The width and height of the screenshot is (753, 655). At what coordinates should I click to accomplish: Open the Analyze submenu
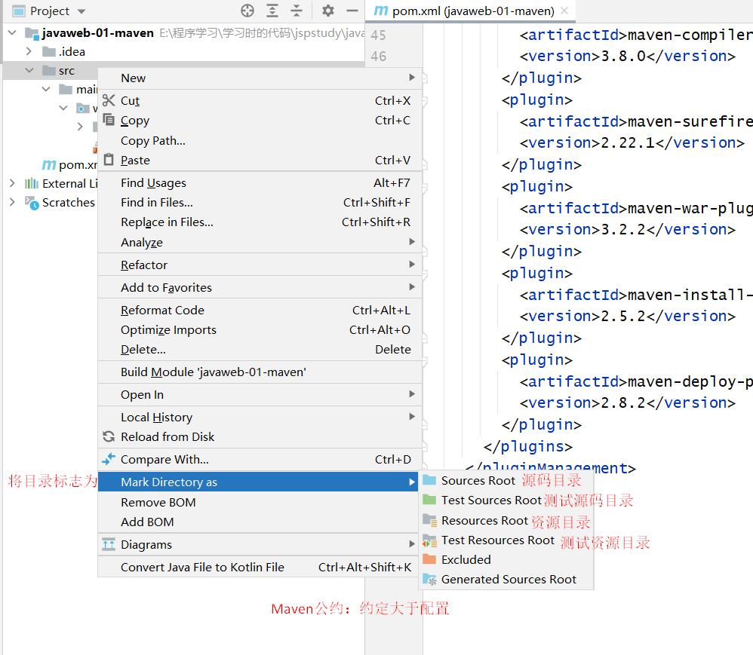coord(260,242)
